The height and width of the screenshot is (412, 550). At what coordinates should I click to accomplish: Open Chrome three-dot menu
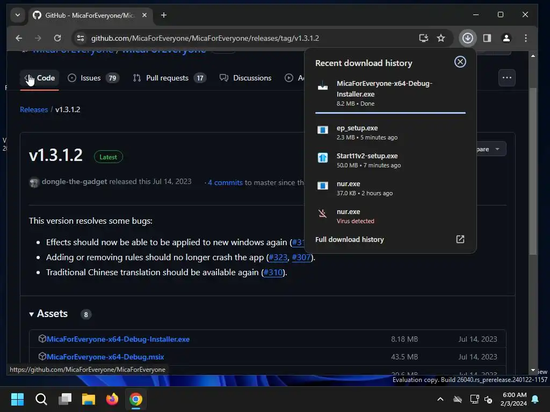(x=525, y=38)
